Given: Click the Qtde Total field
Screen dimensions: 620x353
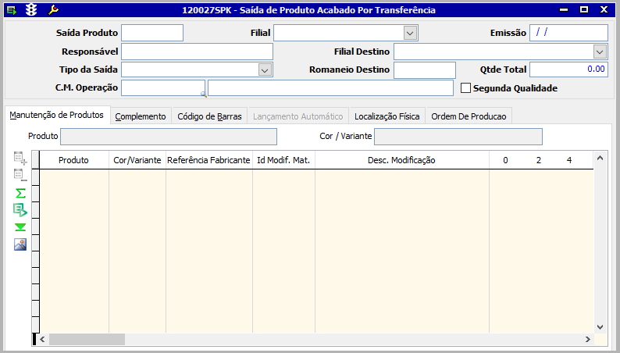Looking at the screenshot, I should (x=568, y=70).
